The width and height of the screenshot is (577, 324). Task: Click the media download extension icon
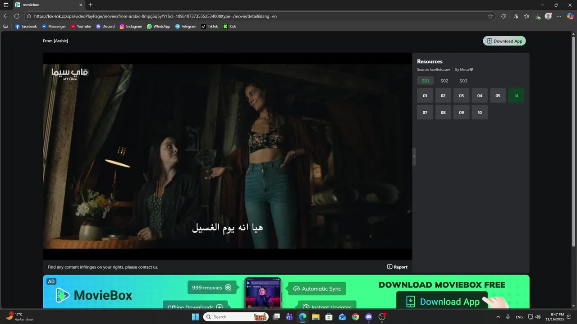point(516,16)
